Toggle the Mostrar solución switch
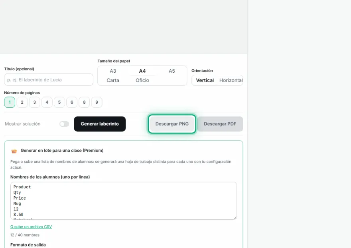This screenshot has width=351, height=248. (64, 124)
